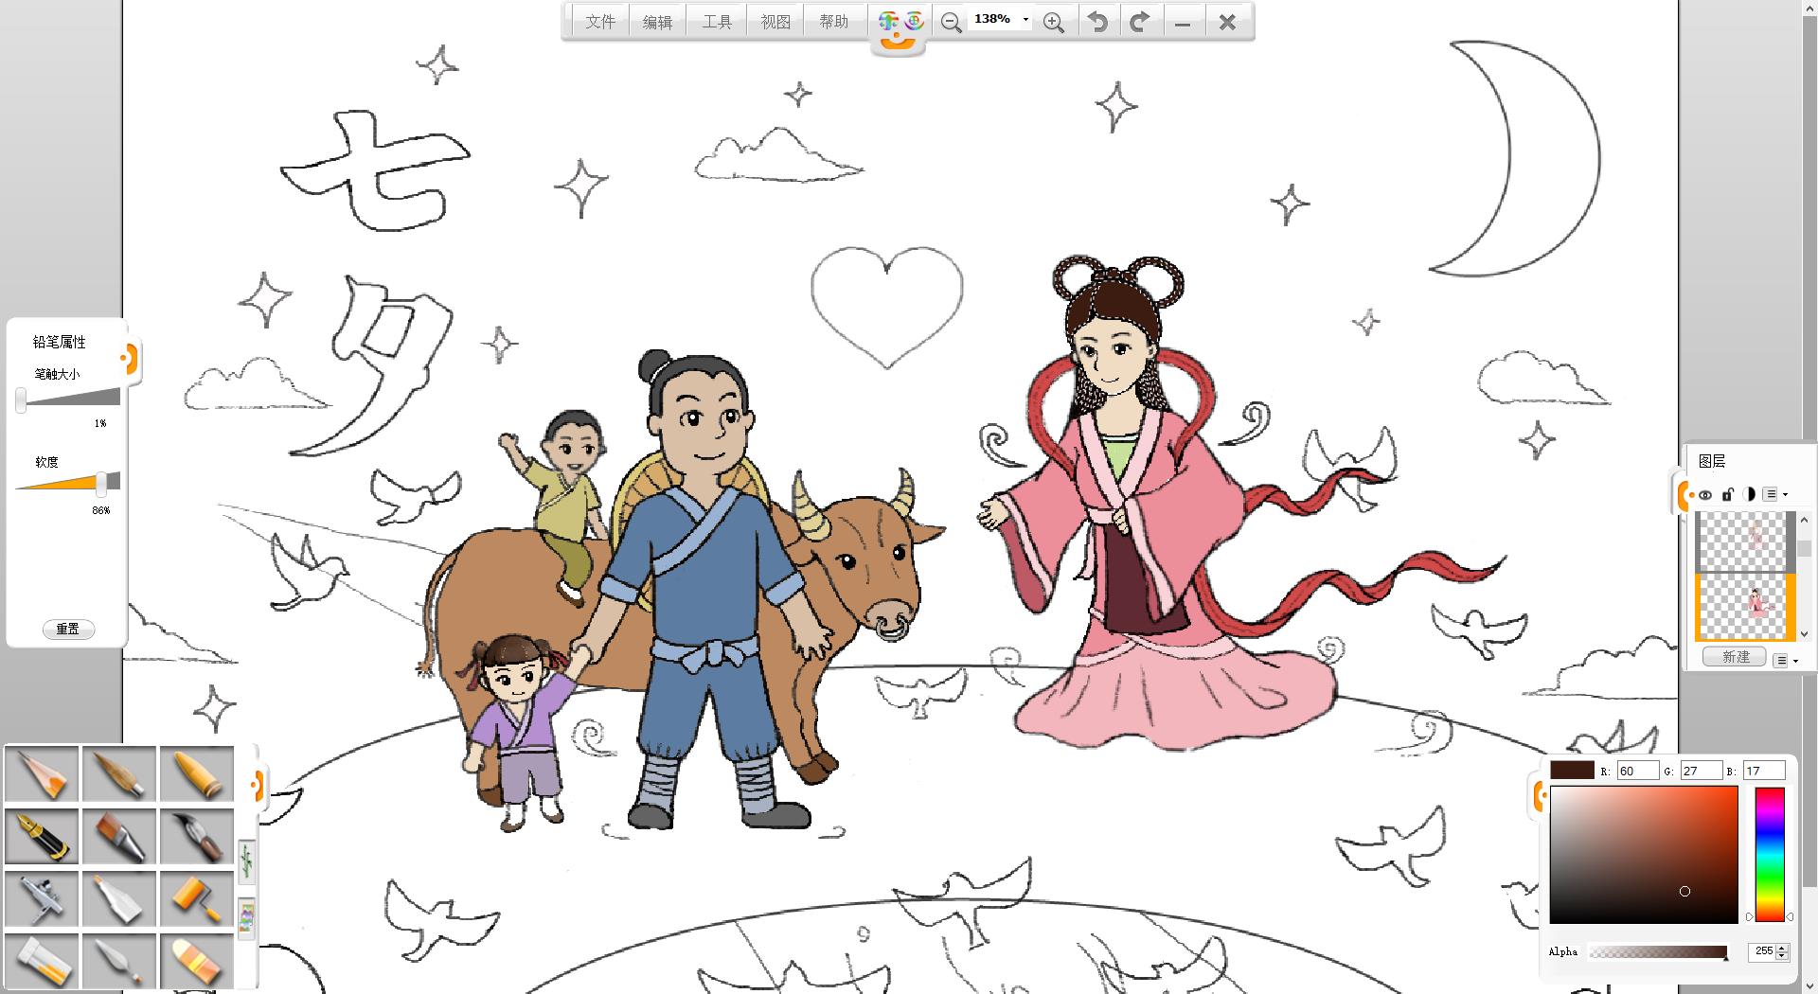Open the zoom percentage dropdown
The width and height of the screenshot is (1818, 994).
(x=1025, y=20)
